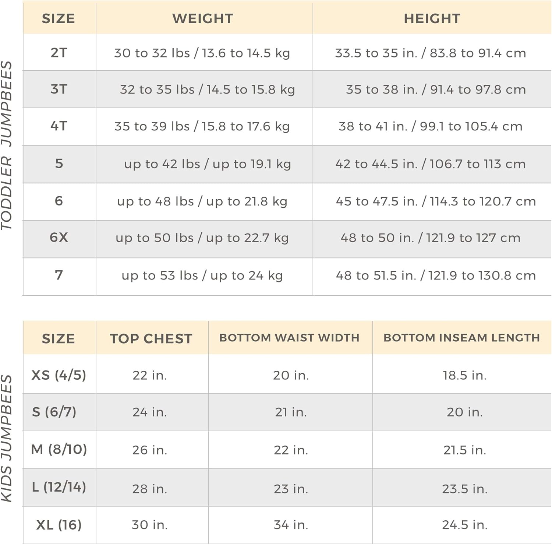The width and height of the screenshot is (552, 545).
Task: Click the L (12/14) inseam '23.5 in.'
Action: [x=464, y=489]
